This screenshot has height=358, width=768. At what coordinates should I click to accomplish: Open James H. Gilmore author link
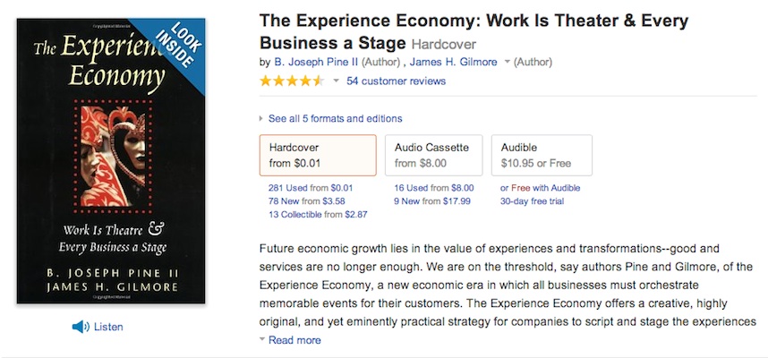[454, 62]
